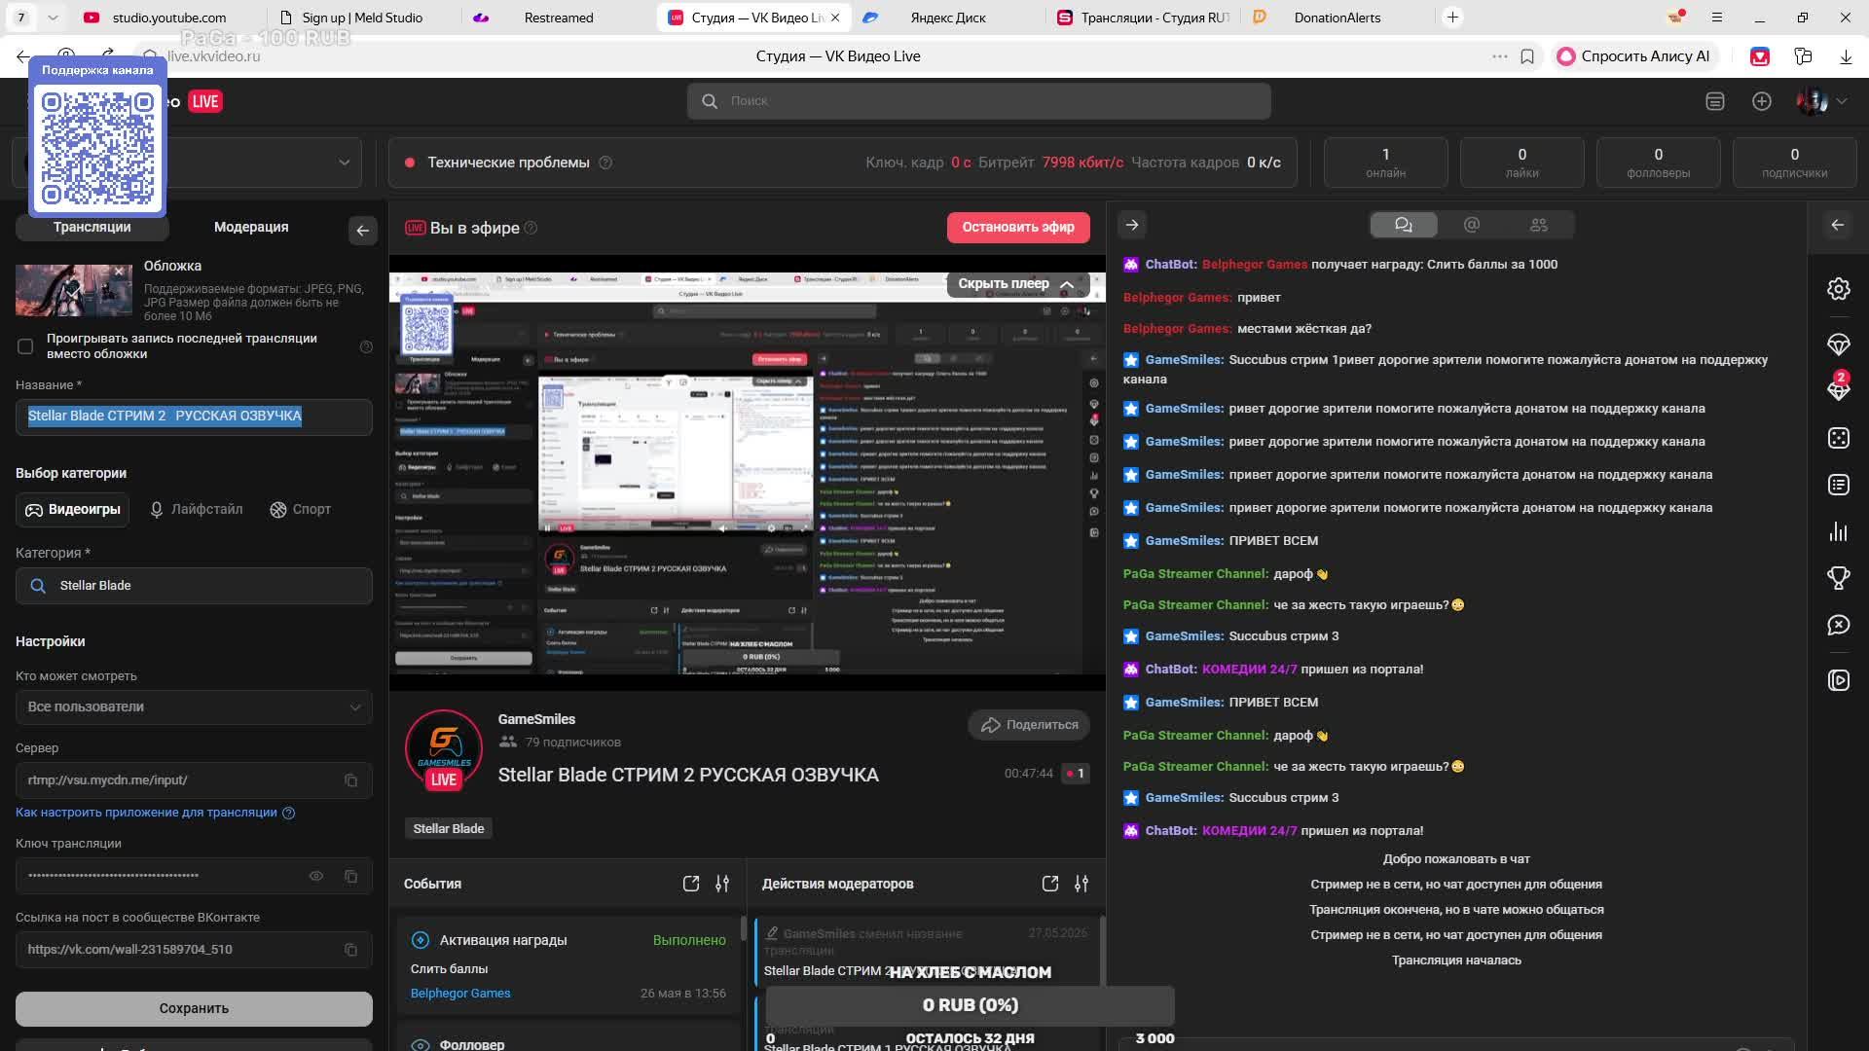Open the three-dots page menu in address bar
The width and height of the screenshot is (1869, 1051).
pos(1499,56)
